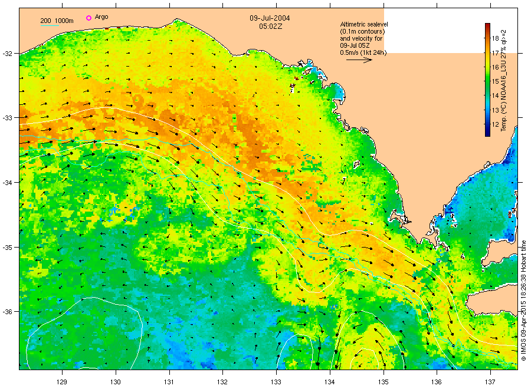Click the Temp NOAA16 colorbar title
Viewport: 531px width, 389px height.
(x=504, y=81)
